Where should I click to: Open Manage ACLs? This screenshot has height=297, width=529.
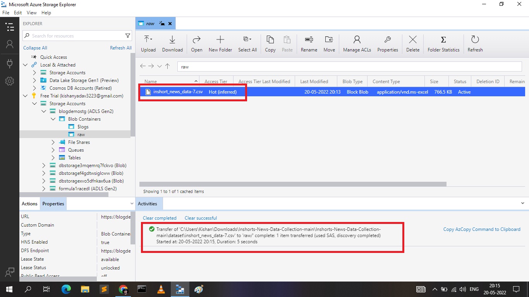click(x=357, y=44)
